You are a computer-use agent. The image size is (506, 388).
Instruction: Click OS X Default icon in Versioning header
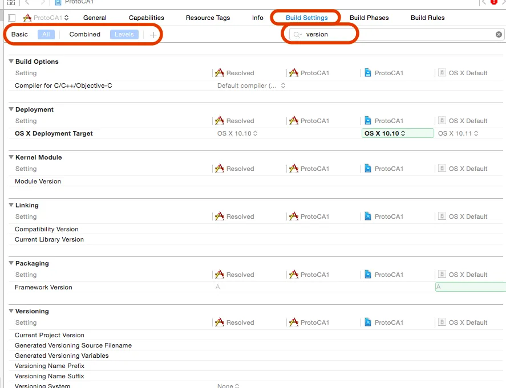click(442, 322)
